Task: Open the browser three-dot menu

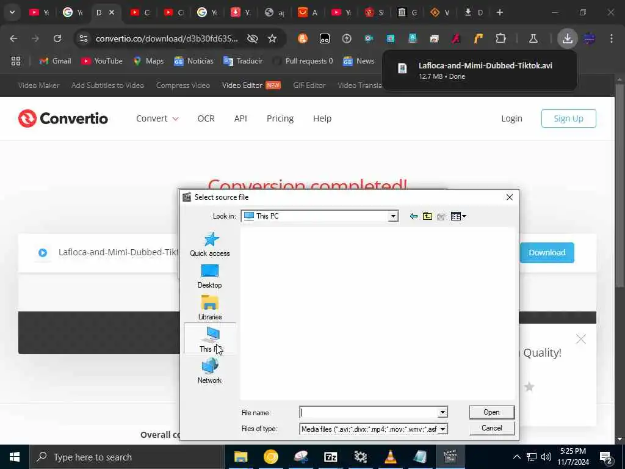Action: [611, 38]
